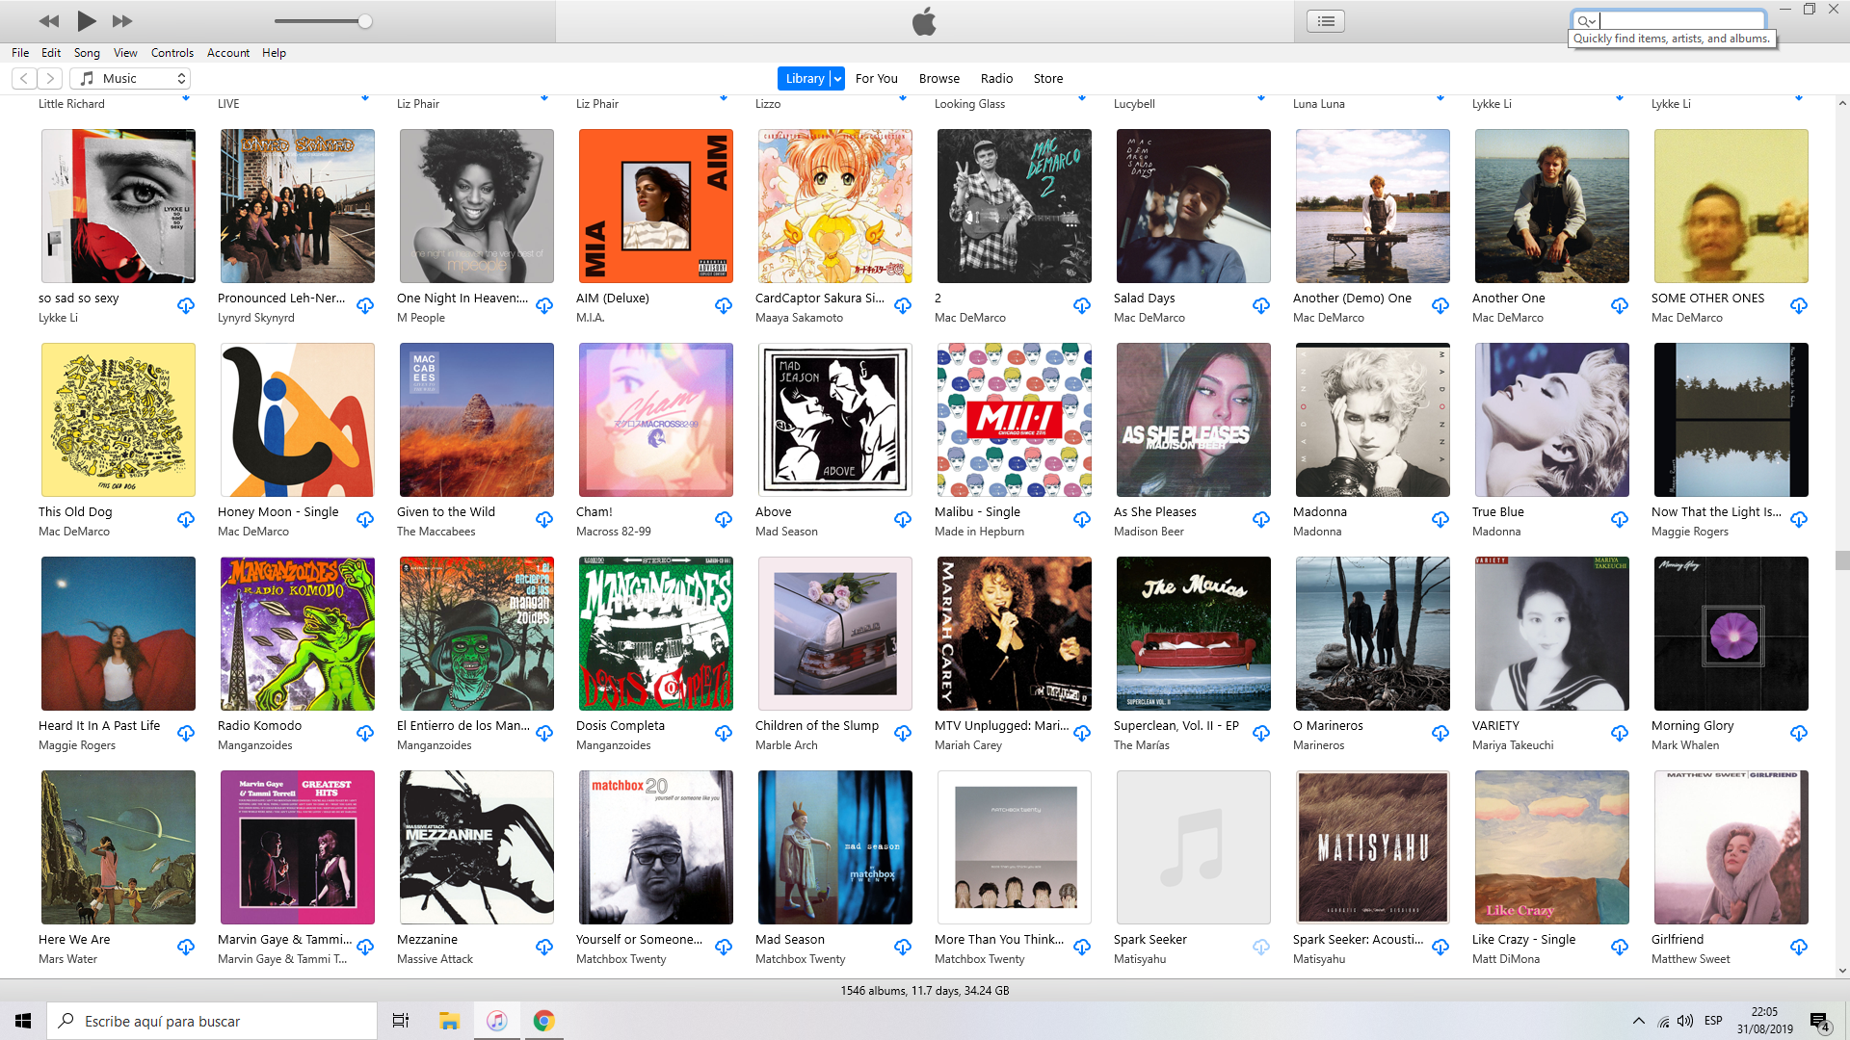Click the fast-forward next track icon
The height and width of the screenshot is (1040, 1850).
tap(122, 20)
